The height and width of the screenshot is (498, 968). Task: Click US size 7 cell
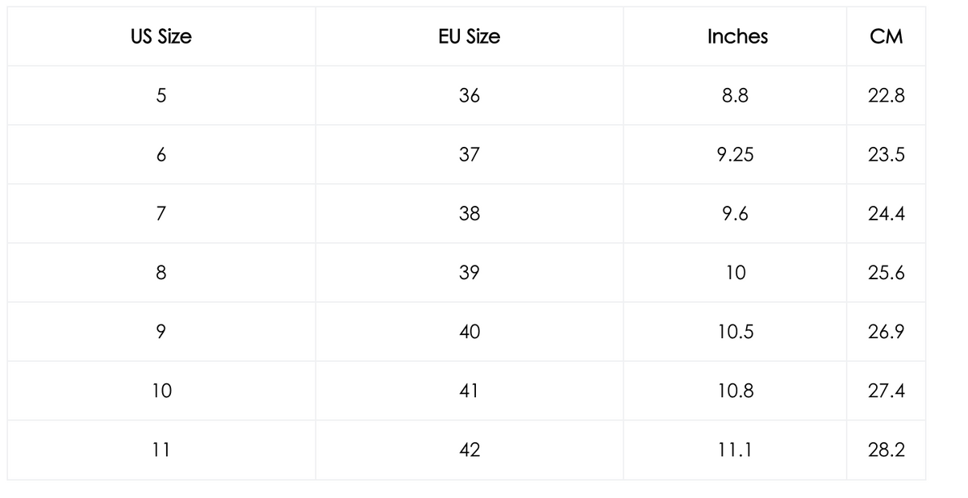(161, 214)
